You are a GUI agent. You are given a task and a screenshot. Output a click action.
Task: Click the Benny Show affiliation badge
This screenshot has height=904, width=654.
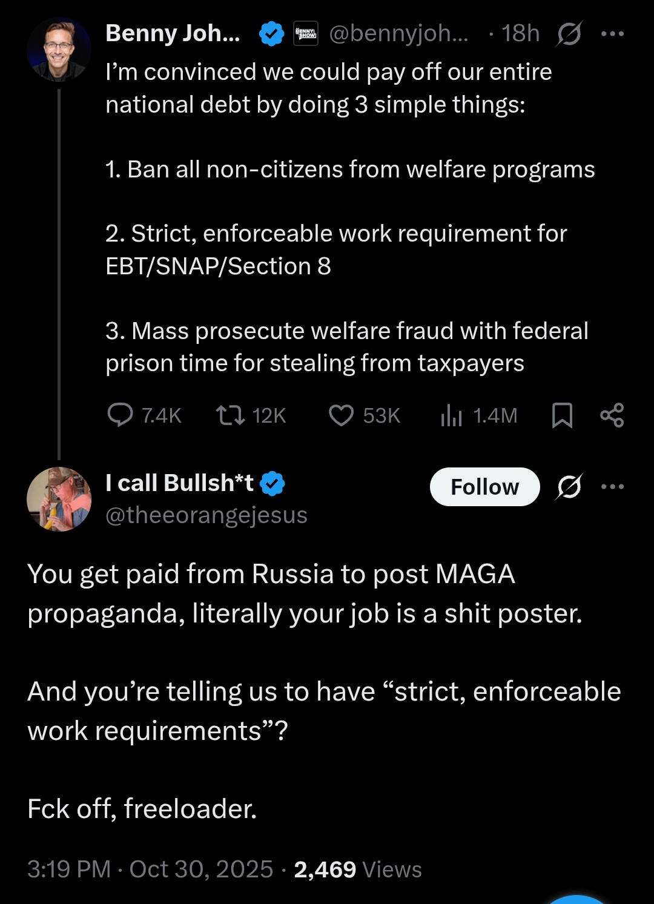pyautogui.click(x=306, y=34)
